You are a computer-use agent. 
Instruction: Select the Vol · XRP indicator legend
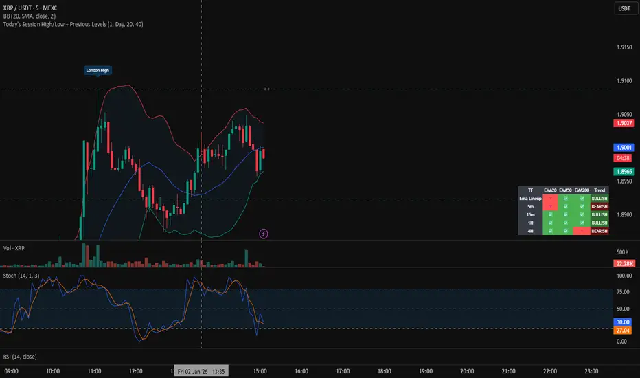14,248
